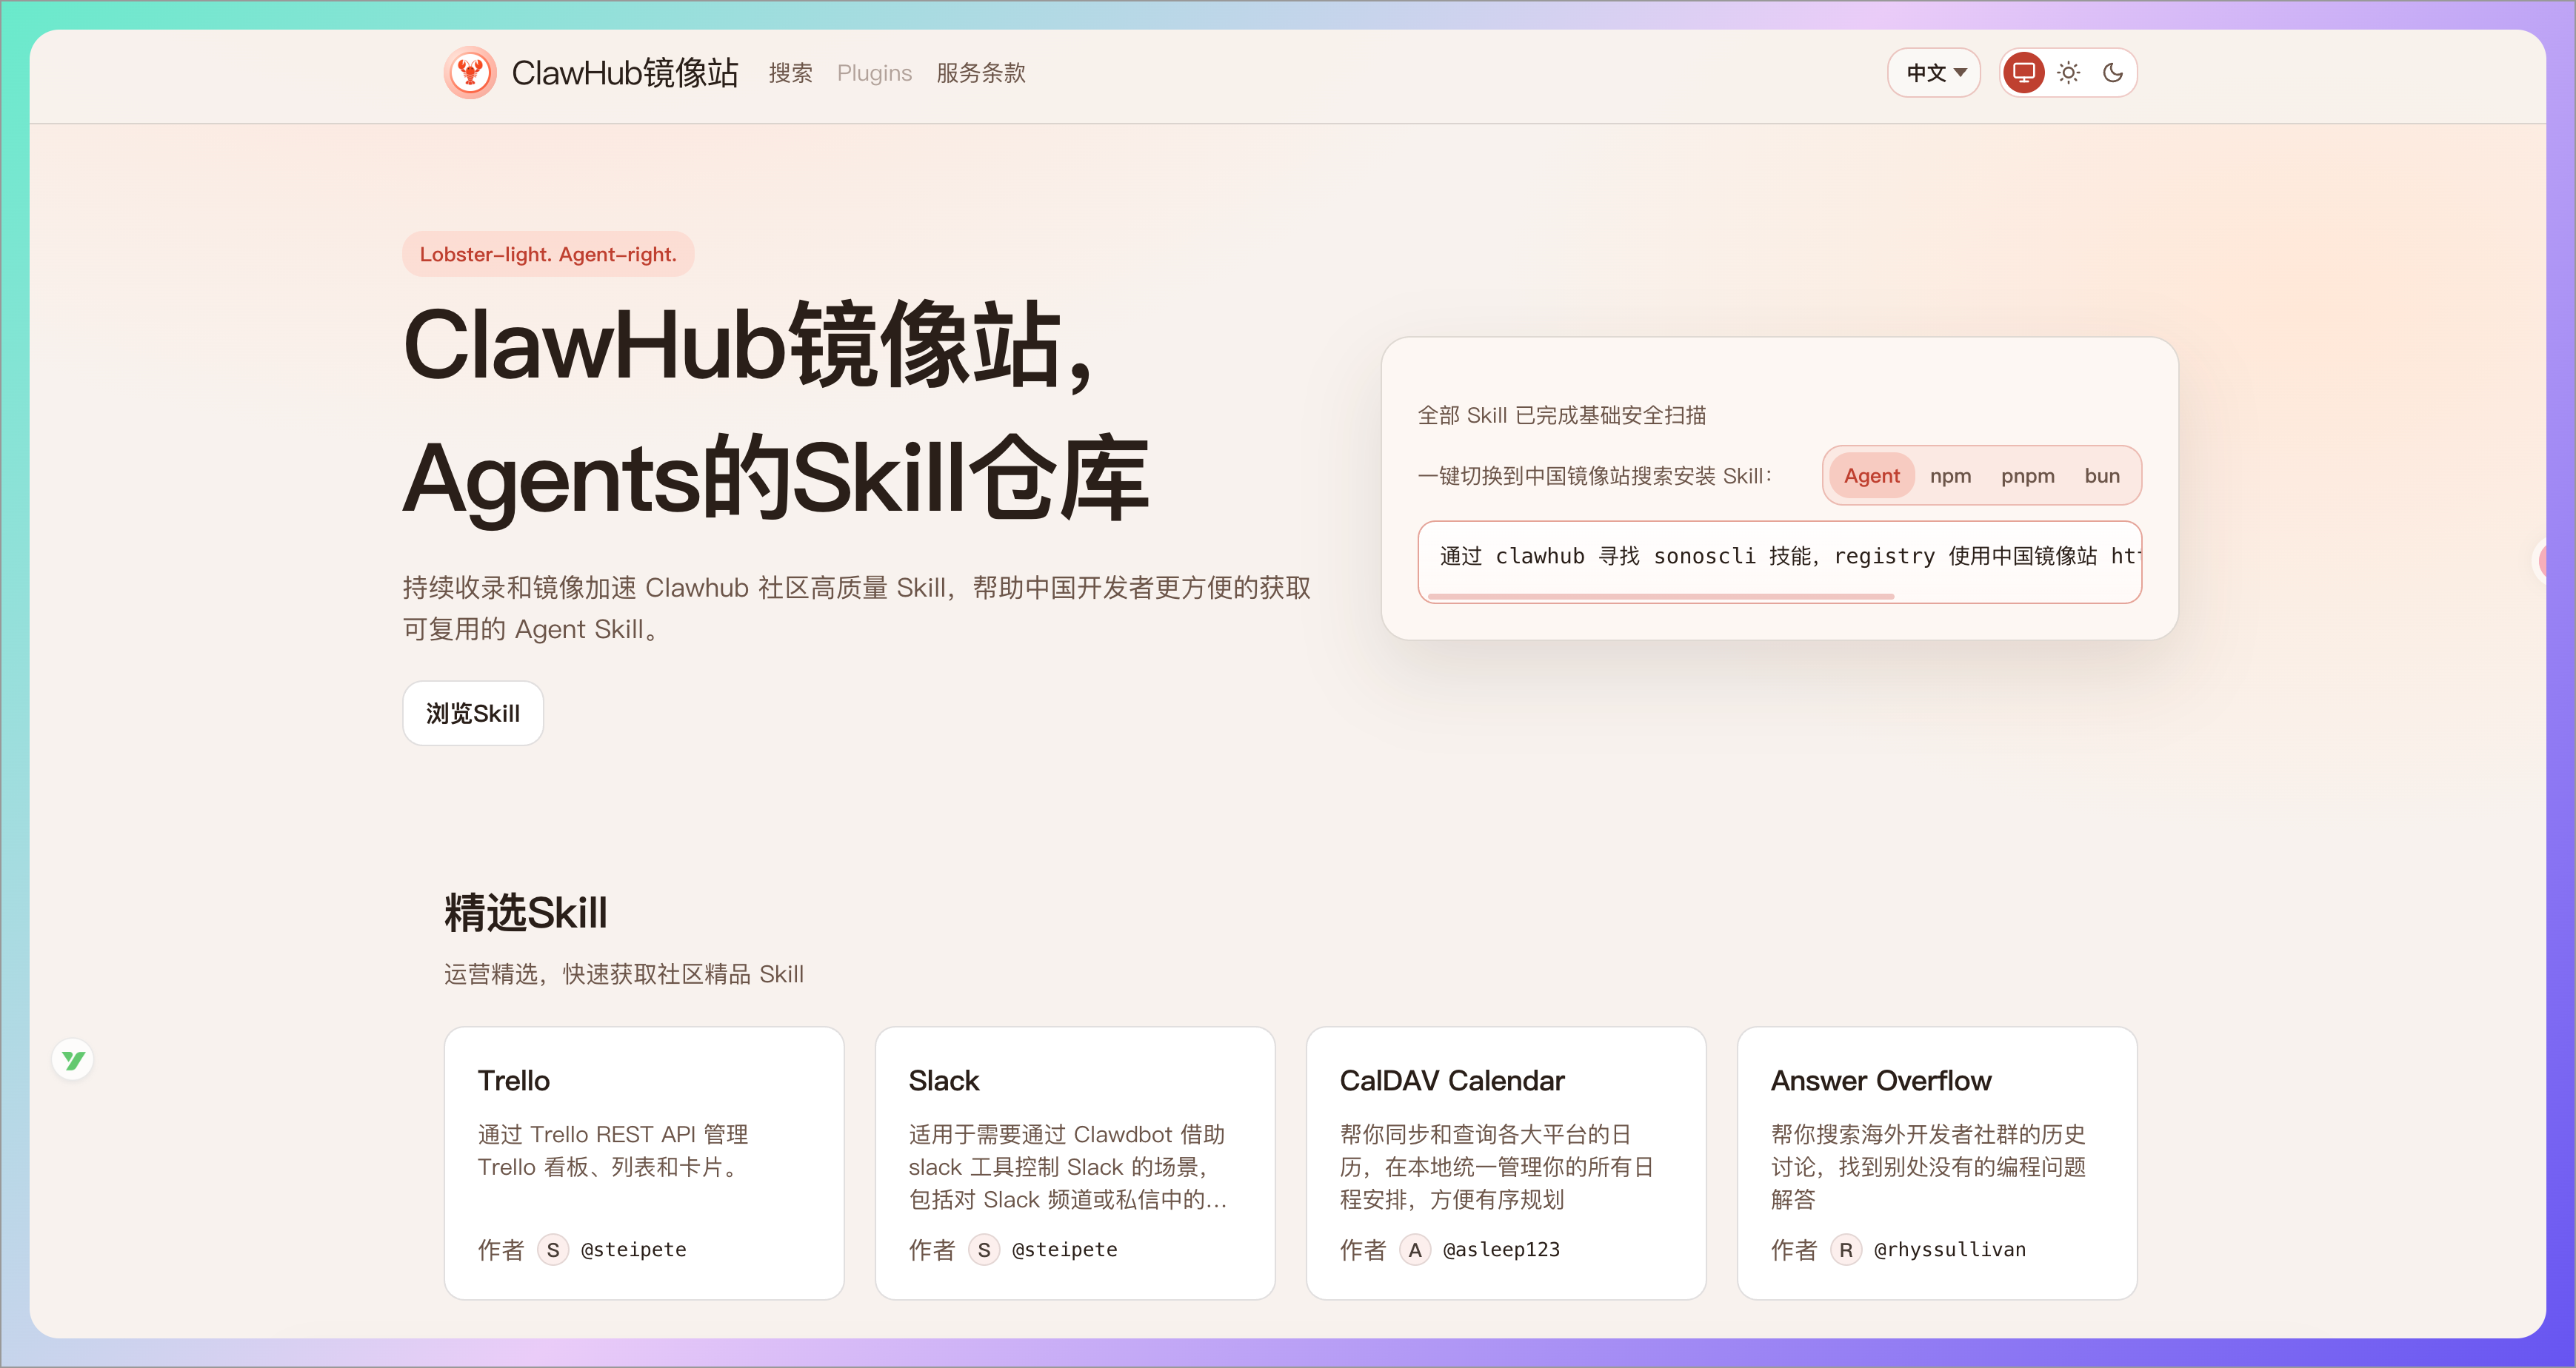The image size is (2576, 1368).
Task: Switch install command to bun
Action: (2102, 475)
